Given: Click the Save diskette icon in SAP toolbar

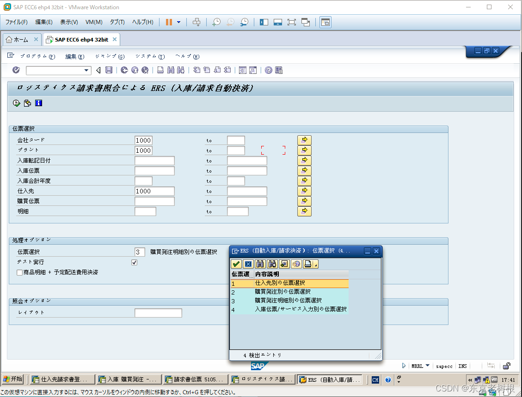Looking at the screenshot, I should click(x=109, y=70).
